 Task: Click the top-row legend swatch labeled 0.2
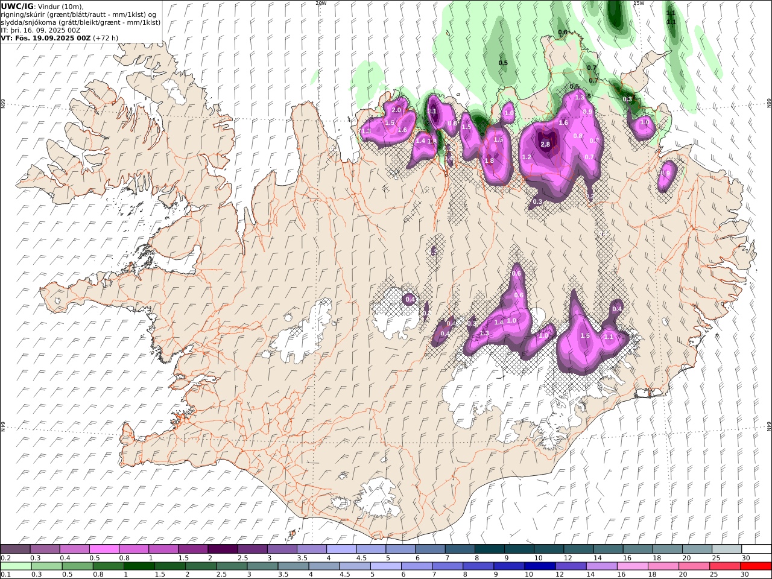click(x=15, y=549)
